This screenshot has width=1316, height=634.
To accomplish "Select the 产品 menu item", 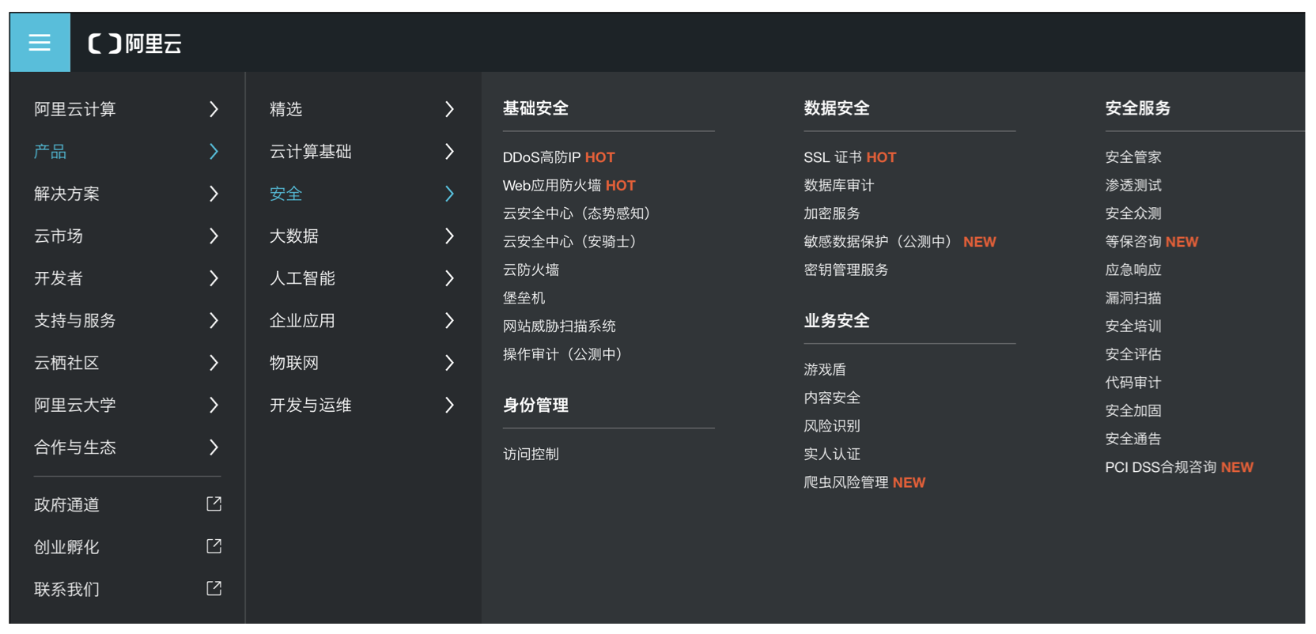I will point(50,151).
